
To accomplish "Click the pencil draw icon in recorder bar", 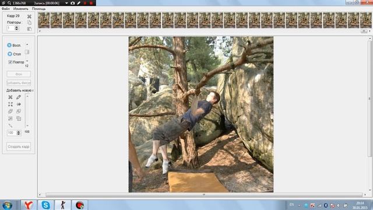I will (x=79, y=3).
